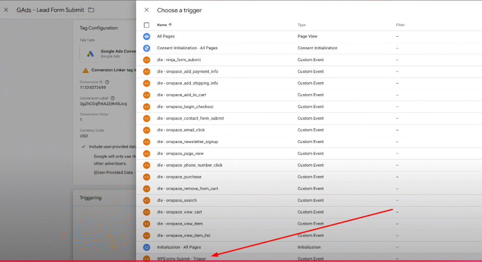The height and width of the screenshot is (262, 482).
Task: Select the Initialization - All Pages trigger name
Action: click(x=179, y=247)
